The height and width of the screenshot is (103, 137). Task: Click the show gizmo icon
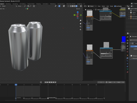point(59,6)
